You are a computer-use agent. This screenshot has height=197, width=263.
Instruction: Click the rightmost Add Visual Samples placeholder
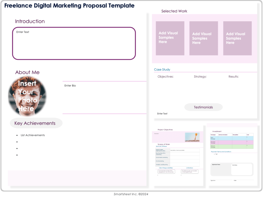pos(237,38)
